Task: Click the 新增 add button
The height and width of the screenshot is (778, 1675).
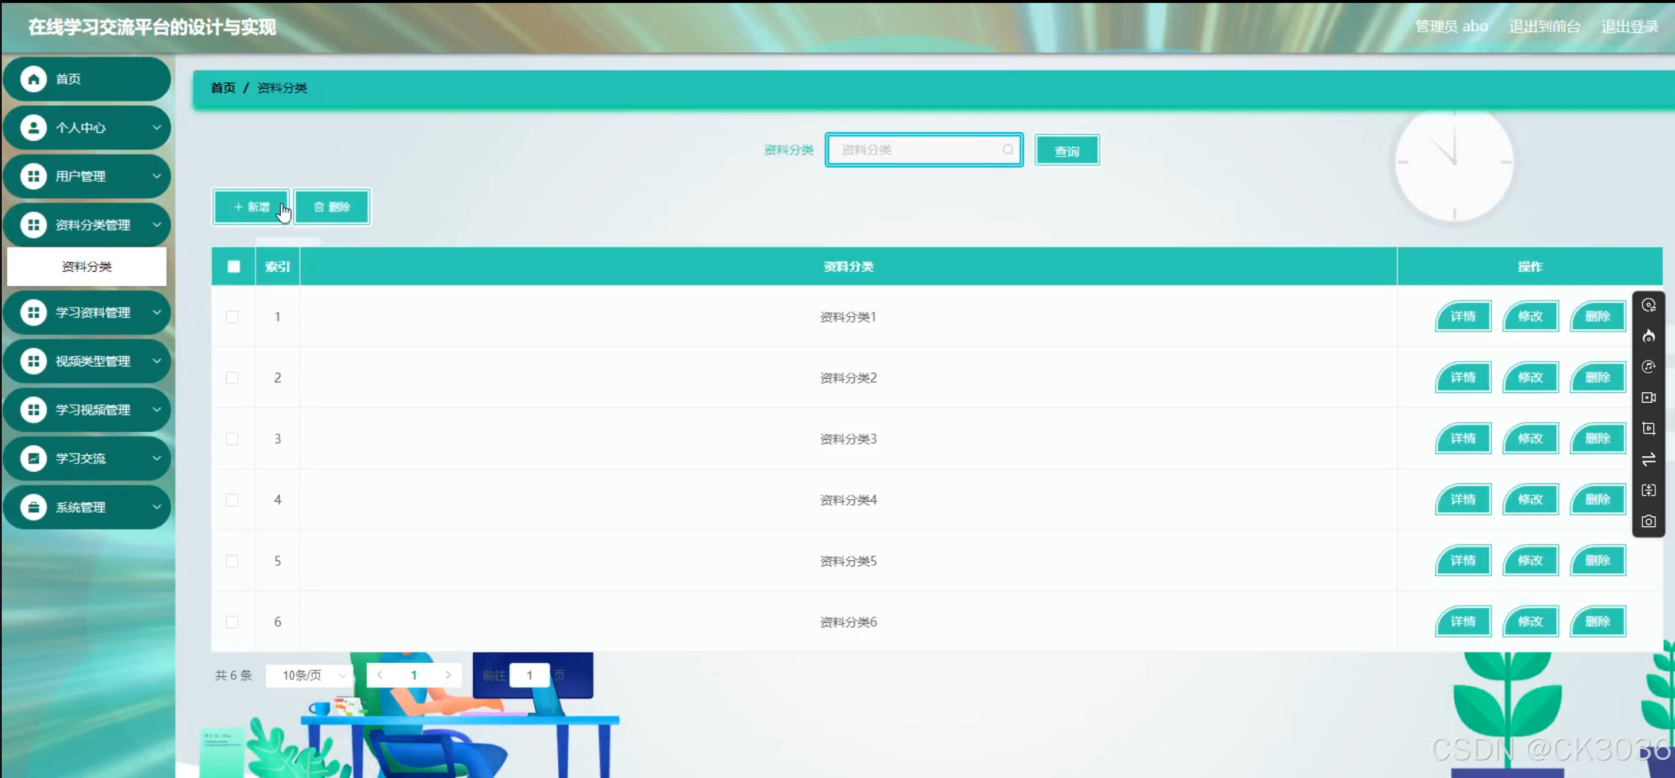Action: click(251, 207)
